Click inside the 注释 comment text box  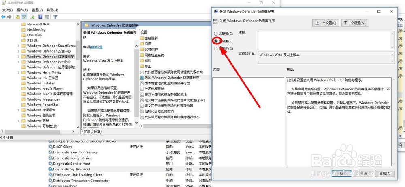(324, 40)
